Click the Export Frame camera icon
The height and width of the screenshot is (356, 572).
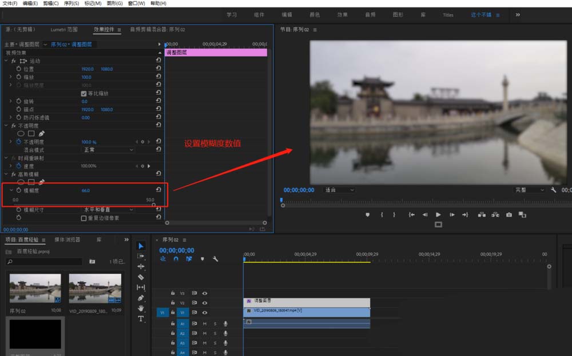(509, 215)
